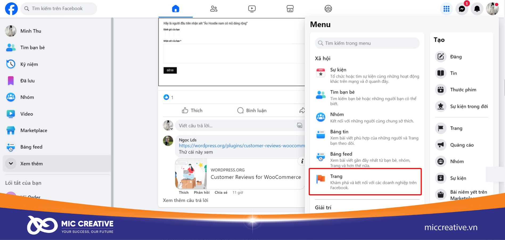The height and width of the screenshot is (240, 505).
Task: Click the "Tìm kiếm trong menu" search field
Action: click(367, 43)
